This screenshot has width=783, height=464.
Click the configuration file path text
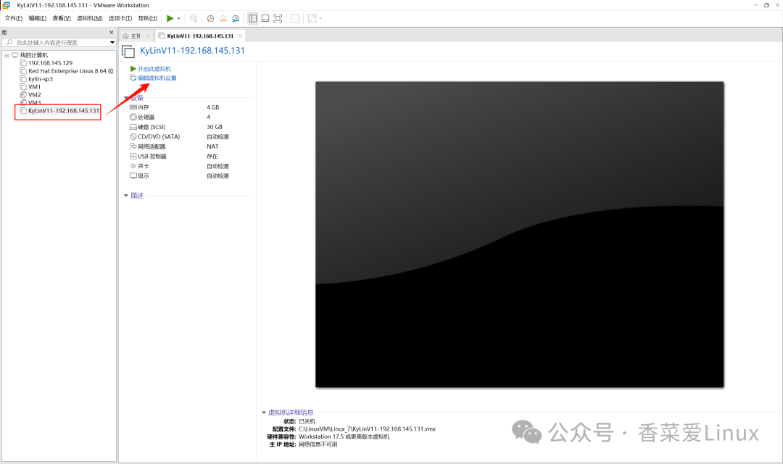point(367,429)
